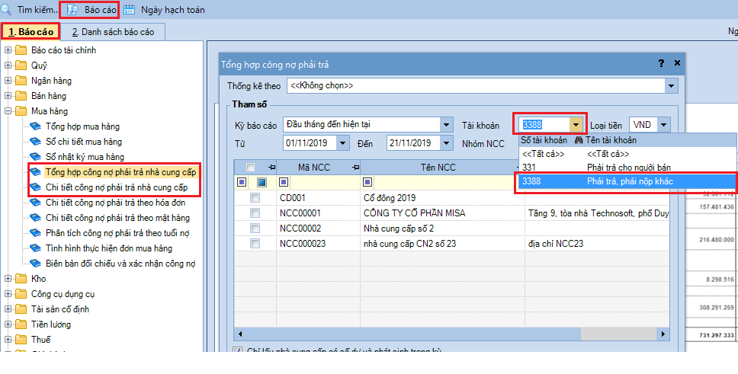Click the pin icon on the Mã NCC header

[355, 167]
